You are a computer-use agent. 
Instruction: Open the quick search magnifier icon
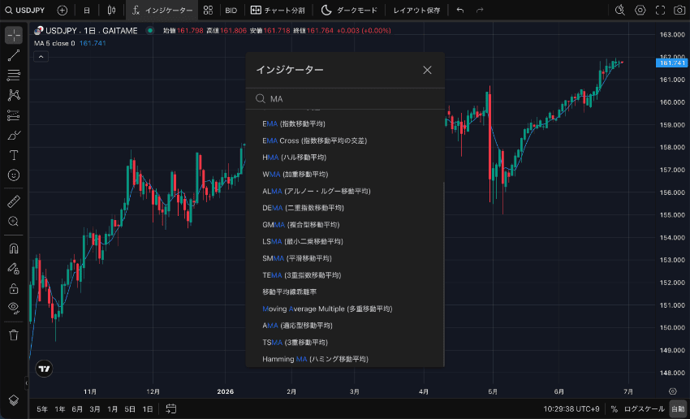620,10
